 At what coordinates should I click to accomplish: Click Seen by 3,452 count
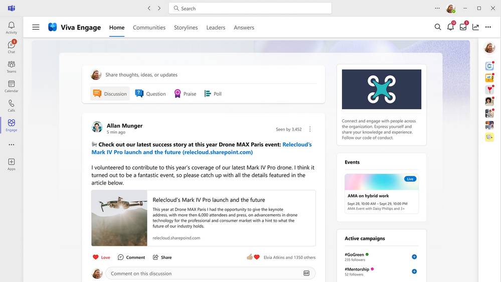[x=288, y=129]
